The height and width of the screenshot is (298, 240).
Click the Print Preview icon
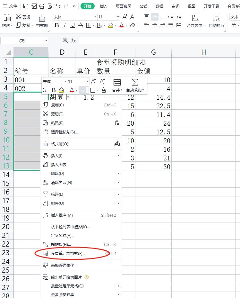tap(50, 6)
